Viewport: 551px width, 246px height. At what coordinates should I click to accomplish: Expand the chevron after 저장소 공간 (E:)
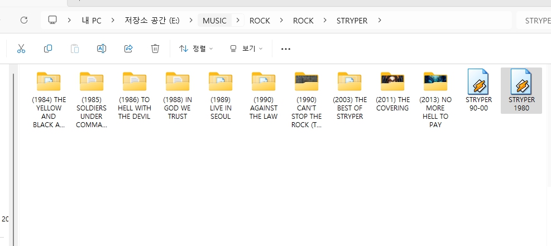[191, 20]
